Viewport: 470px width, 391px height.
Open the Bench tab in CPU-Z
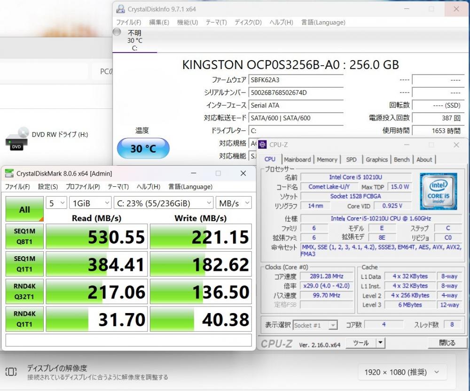tap(401, 160)
